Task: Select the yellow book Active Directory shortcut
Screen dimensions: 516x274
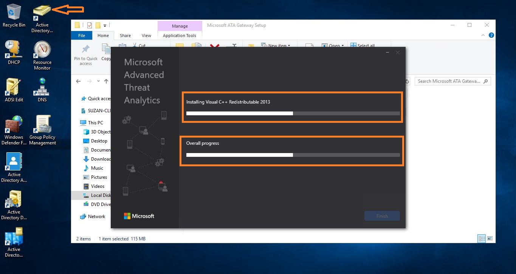Action: pyautogui.click(x=42, y=19)
